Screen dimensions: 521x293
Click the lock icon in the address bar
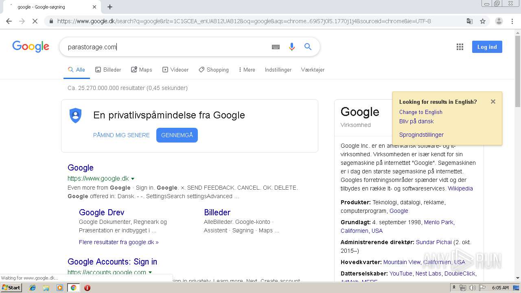pos(51,21)
